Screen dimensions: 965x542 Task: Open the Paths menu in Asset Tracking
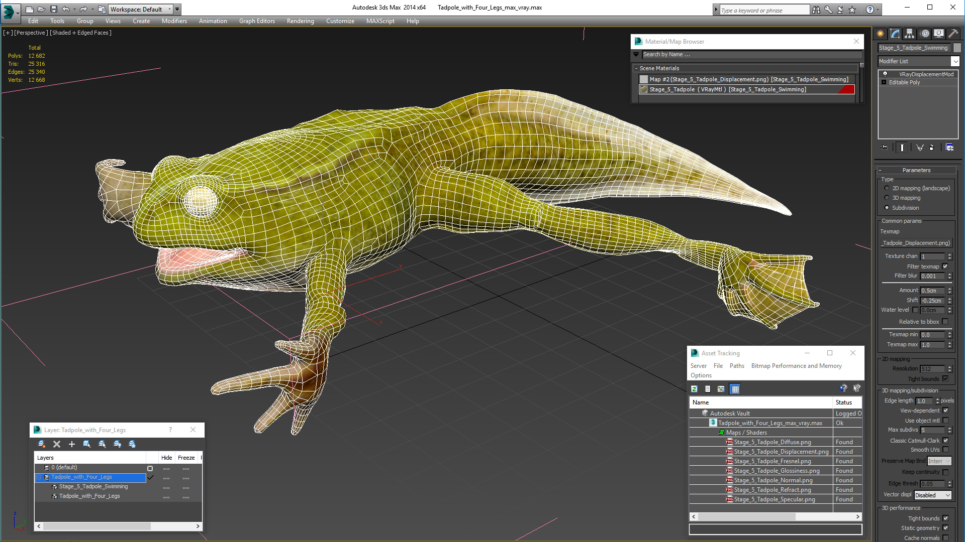pos(736,366)
